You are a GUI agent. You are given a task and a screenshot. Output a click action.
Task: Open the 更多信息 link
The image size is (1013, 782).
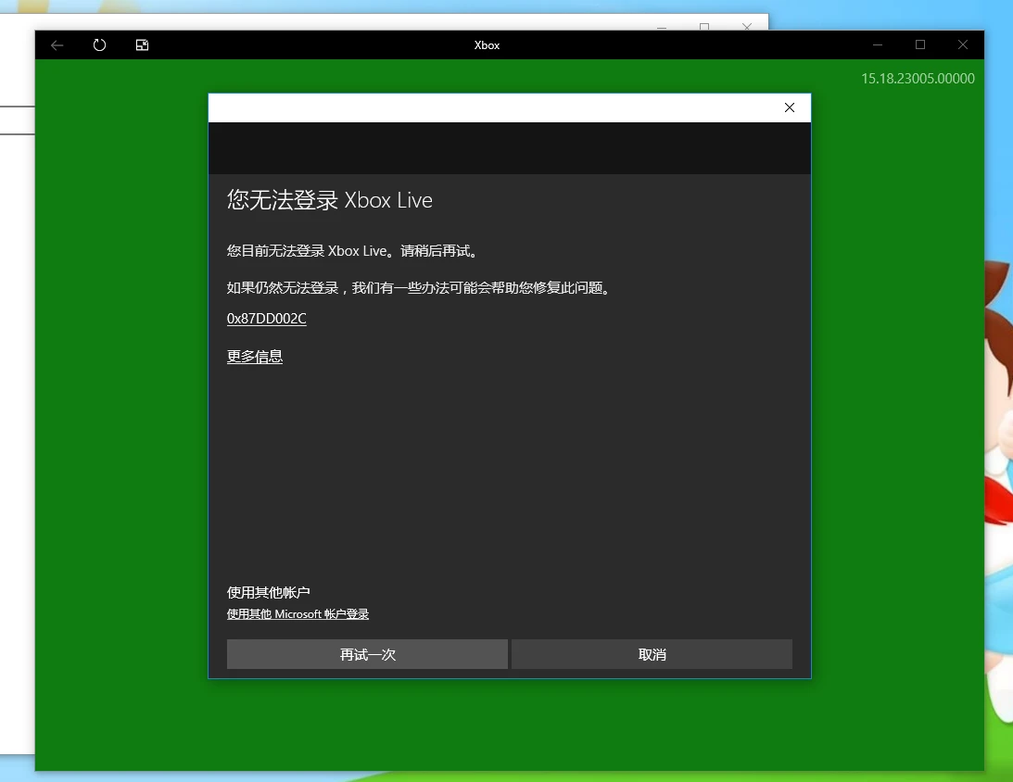point(255,357)
